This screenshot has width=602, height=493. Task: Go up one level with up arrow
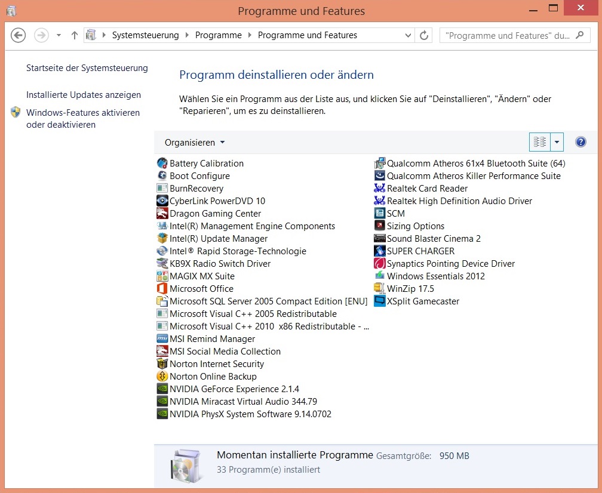point(75,35)
